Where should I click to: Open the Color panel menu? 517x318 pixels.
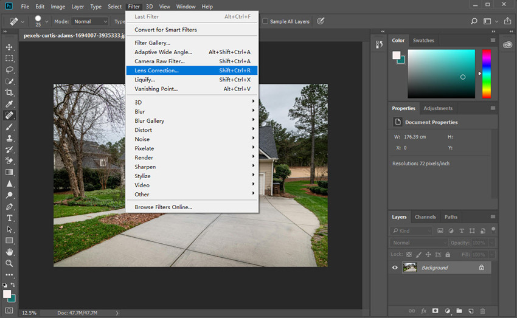tap(493, 40)
